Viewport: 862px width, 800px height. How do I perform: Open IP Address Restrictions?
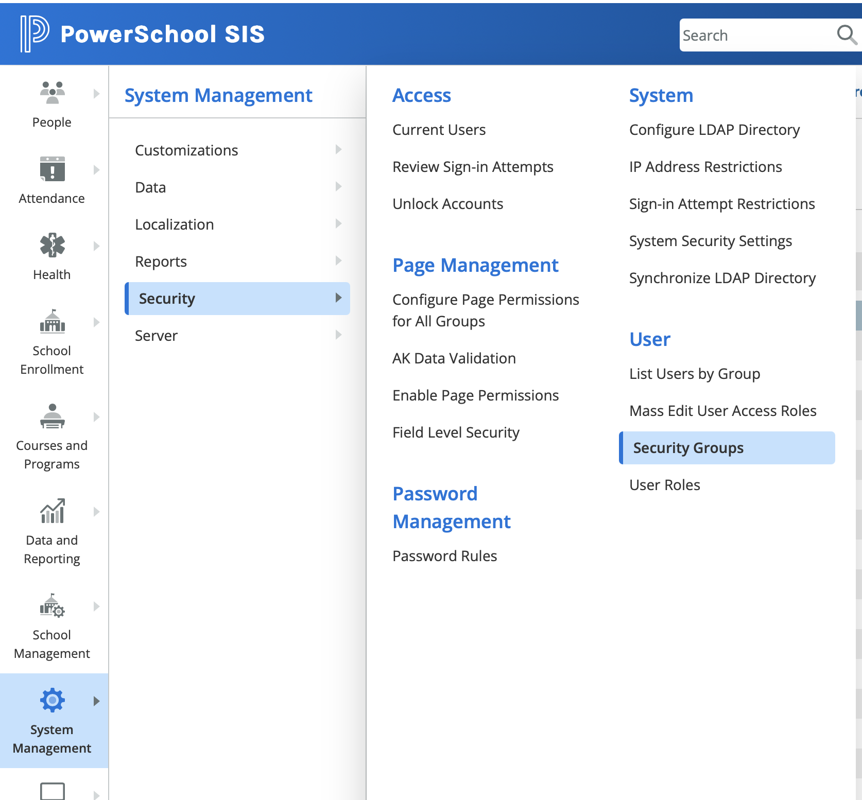[705, 167]
